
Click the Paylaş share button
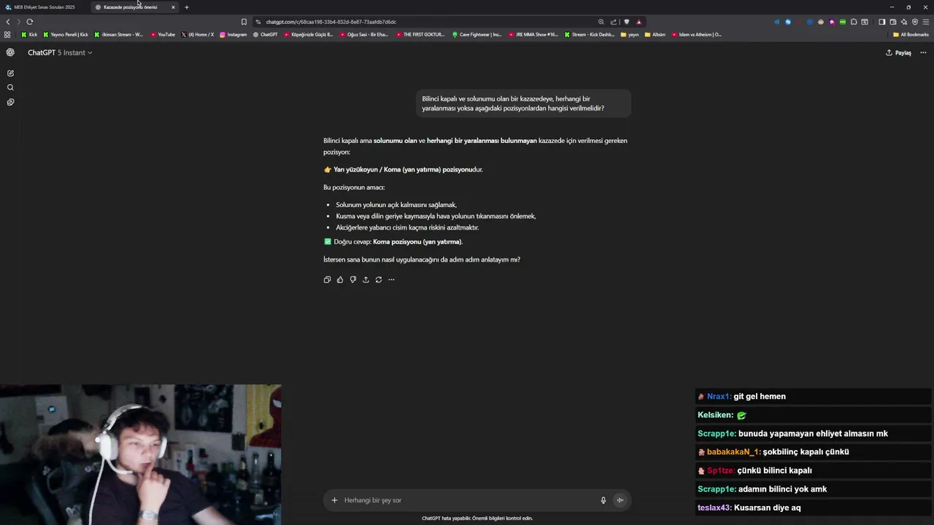click(x=898, y=52)
